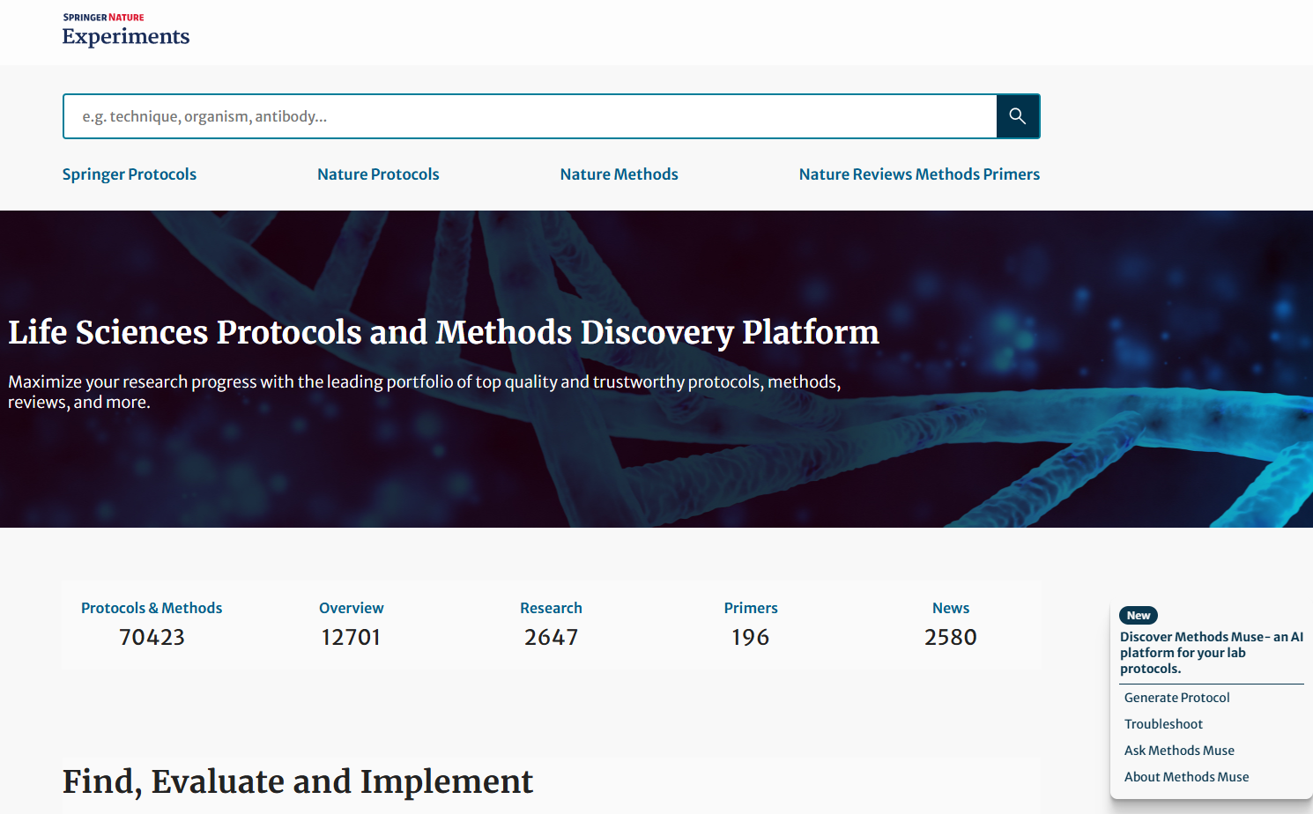Go to Nature Protocols
The image size is (1313, 814).
click(x=378, y=174)
